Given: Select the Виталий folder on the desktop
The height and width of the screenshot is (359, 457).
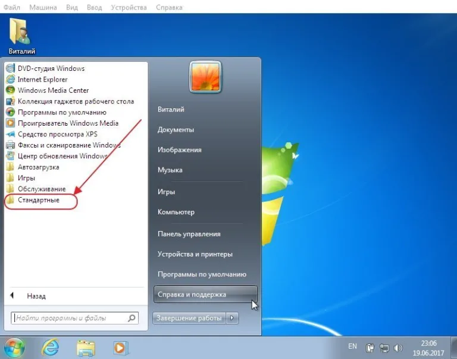Looking at the screenshot, I should (21, 36).
